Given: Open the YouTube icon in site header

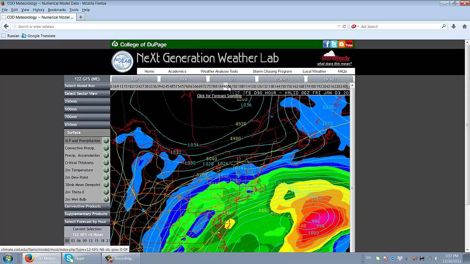Looking at the screenshot, I should [349, 44].
